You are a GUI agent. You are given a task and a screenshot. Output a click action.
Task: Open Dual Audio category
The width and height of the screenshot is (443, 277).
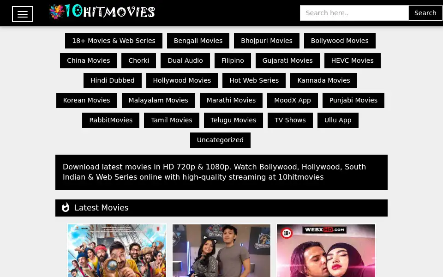pos(185,60)
